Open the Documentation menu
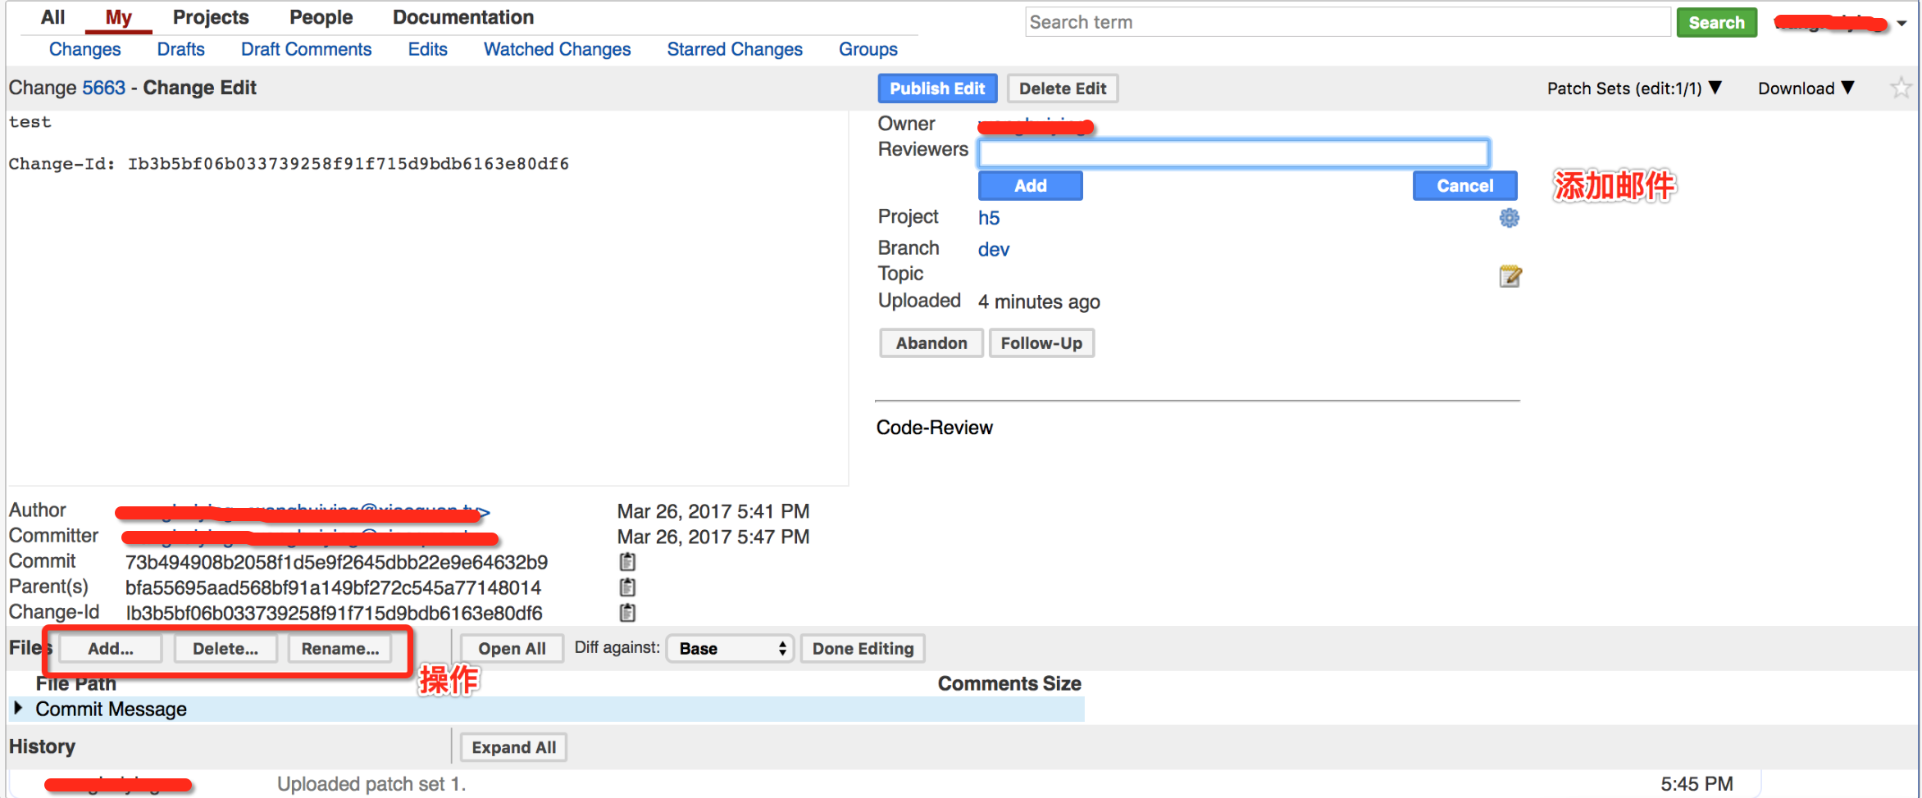1922x798 pixels. (462, 17)
